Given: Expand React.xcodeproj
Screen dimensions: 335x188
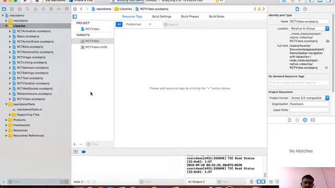Looking at the screenshot, I should coord(10,37).
